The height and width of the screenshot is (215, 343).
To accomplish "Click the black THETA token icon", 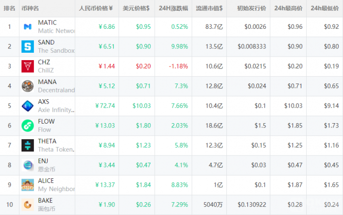I will (x=27, y=146).
